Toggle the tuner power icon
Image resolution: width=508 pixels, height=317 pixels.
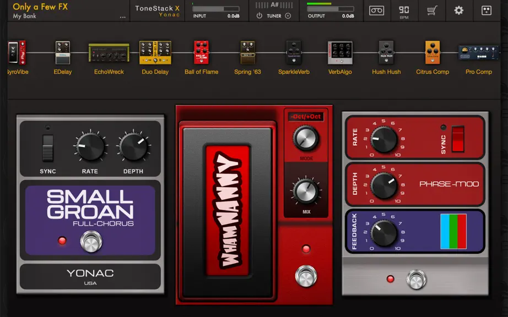tap(259, 15)
